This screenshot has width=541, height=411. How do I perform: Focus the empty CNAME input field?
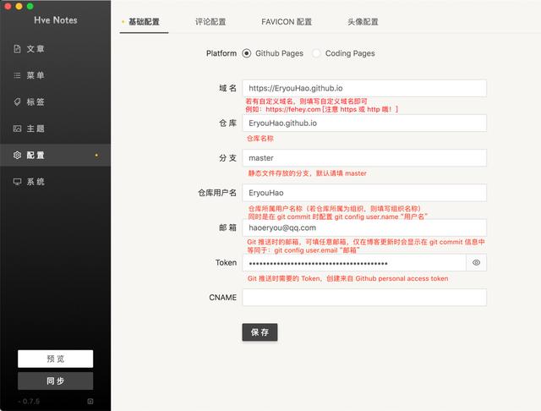click(x=364, y=298)
